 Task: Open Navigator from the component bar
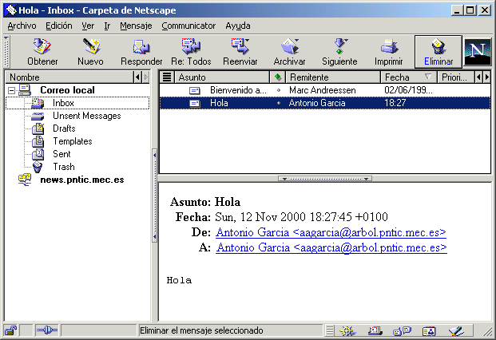click(347, 331)
